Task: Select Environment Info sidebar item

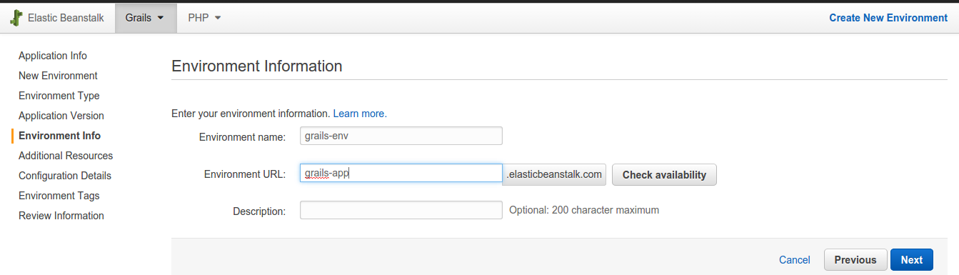Action: [59, 136]
